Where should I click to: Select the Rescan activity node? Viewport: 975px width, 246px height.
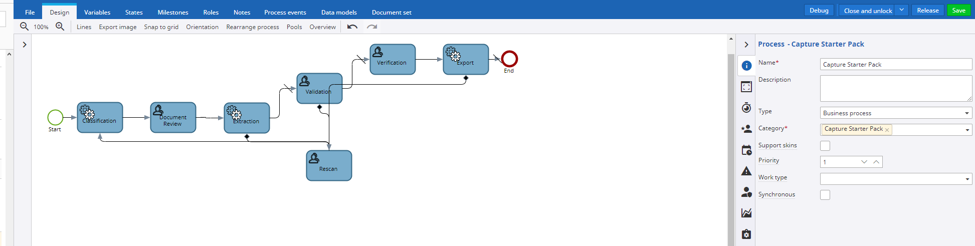click(329, 166)
